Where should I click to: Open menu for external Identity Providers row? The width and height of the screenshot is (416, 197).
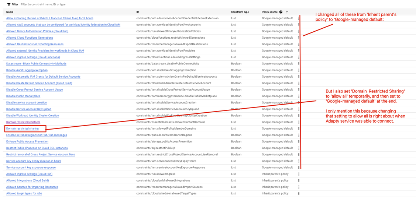click(x=299, y=50)
